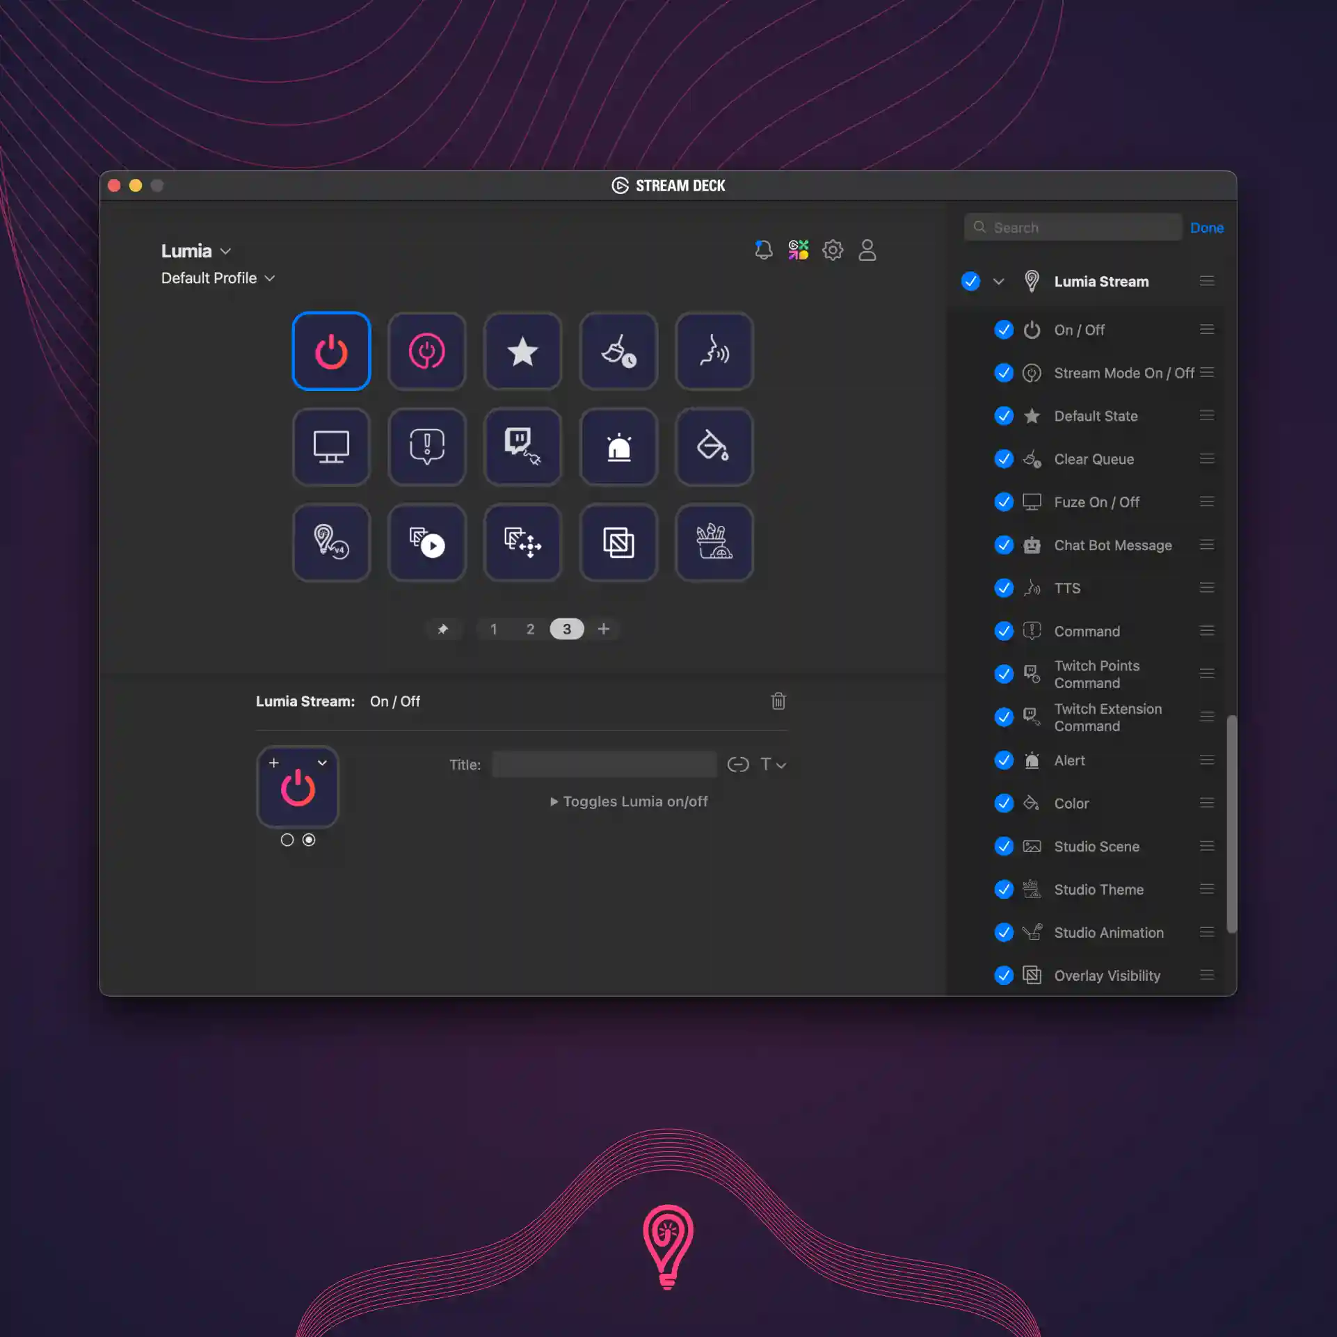Click the Fuze monitor key
The height and width of the screenshot is (1337, 1337).
point(331,447)
